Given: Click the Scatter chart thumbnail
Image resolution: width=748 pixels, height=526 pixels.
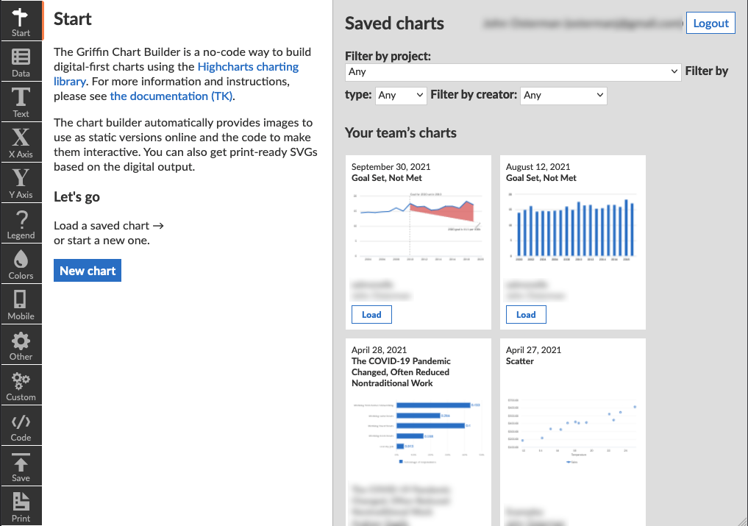Looking at the screenshot, I should tap(573, 427).
